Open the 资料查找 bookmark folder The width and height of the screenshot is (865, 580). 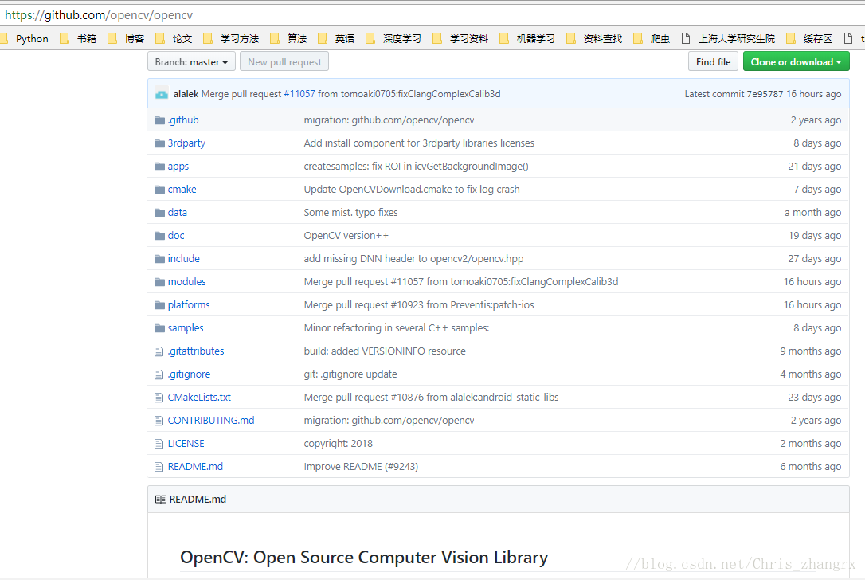tap(595, 38)
